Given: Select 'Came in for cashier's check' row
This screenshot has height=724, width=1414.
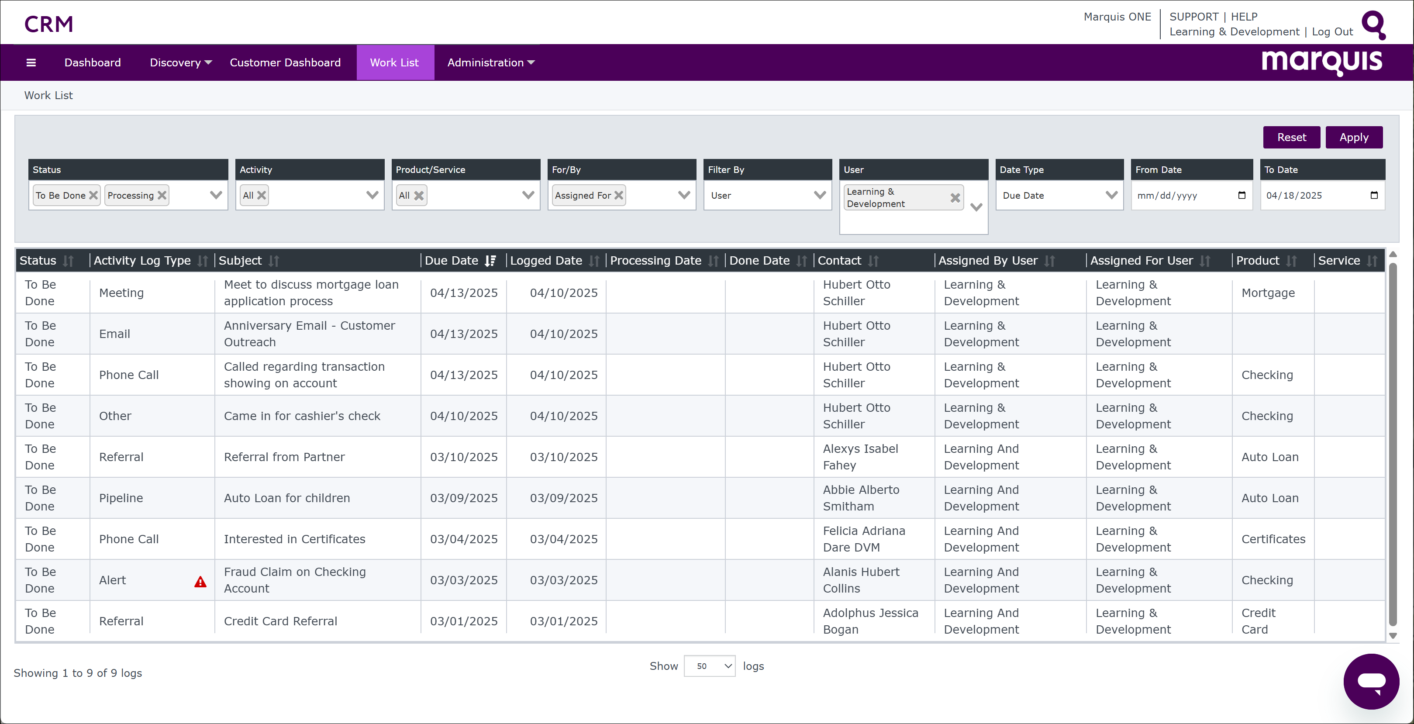Looking at the screenshot, I should click(700, 416).
